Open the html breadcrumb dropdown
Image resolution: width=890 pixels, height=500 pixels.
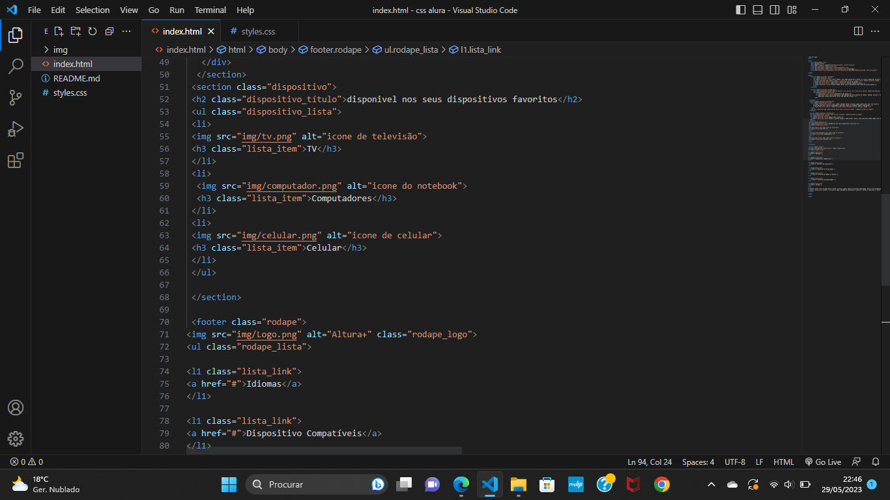coord(231,49)
